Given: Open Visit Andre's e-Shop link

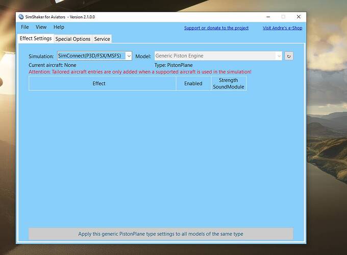Looking at the screenshot, I should click(282, 28).
